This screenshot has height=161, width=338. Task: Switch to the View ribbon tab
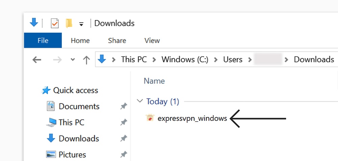152,40
